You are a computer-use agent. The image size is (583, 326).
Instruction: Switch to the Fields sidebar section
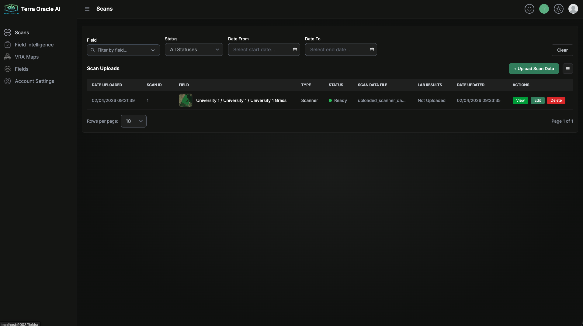[x=21, y=69]
